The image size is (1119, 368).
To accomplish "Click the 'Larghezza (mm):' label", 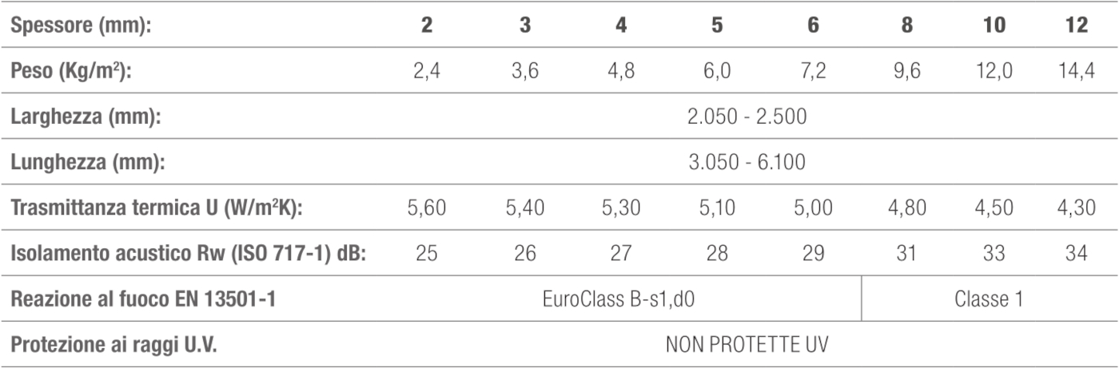I will 86,117.
